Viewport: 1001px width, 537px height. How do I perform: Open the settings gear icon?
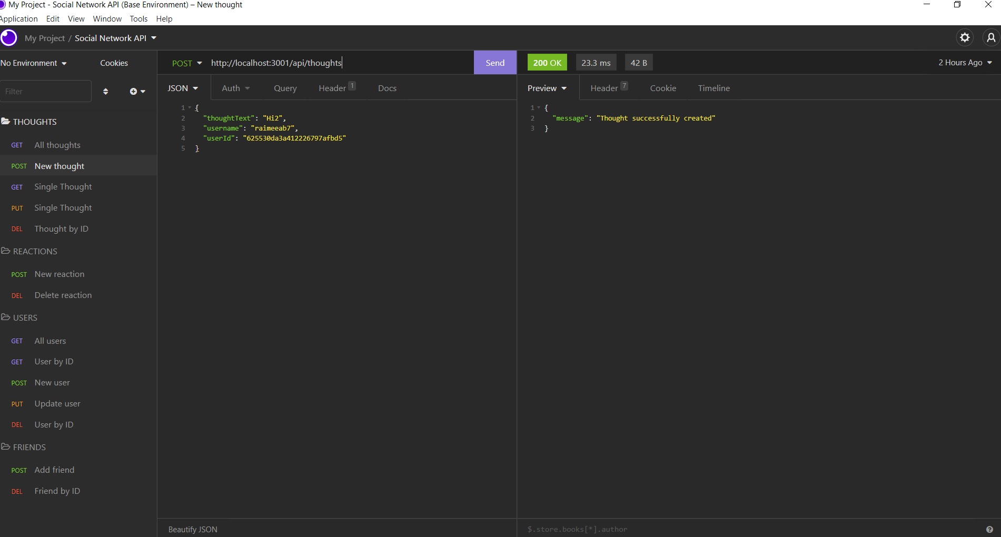click(x=965, y=37)
